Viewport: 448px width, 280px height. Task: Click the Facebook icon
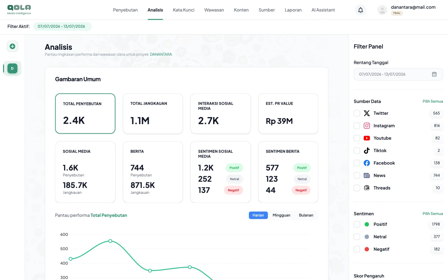point(367,163)
